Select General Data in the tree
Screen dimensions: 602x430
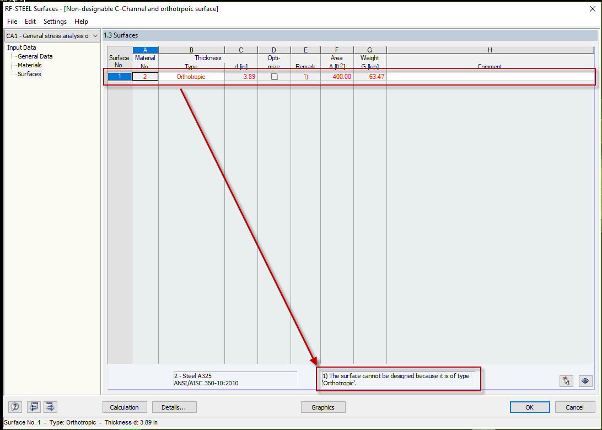click(x=35, y=56)
